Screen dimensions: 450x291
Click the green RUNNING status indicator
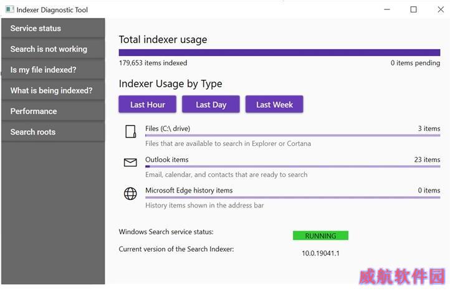320,236
